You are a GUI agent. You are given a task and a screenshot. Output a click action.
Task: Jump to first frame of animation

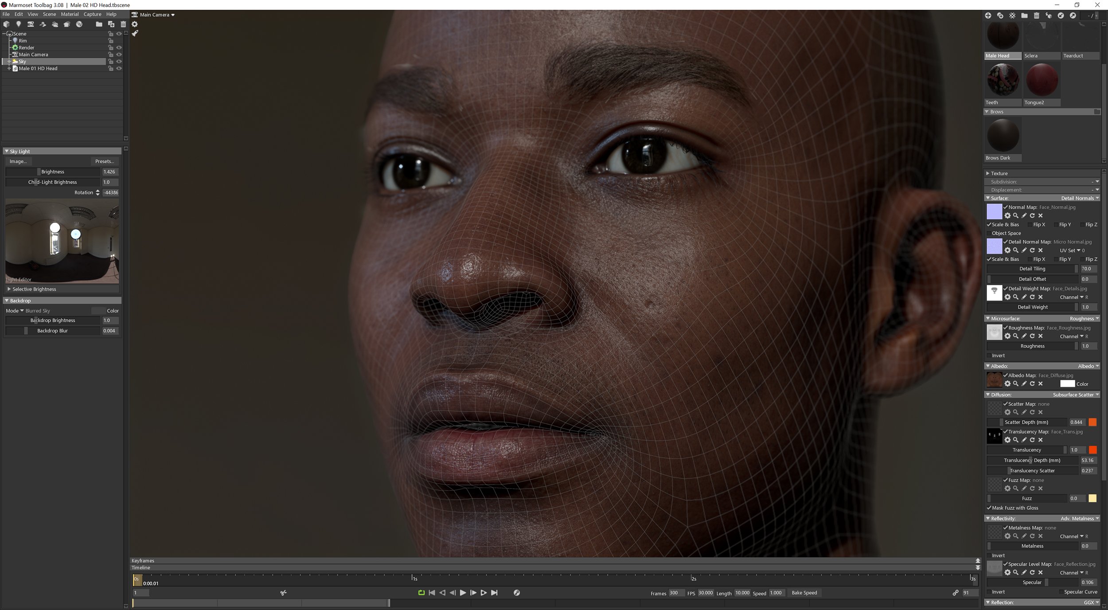coord(432,593)
